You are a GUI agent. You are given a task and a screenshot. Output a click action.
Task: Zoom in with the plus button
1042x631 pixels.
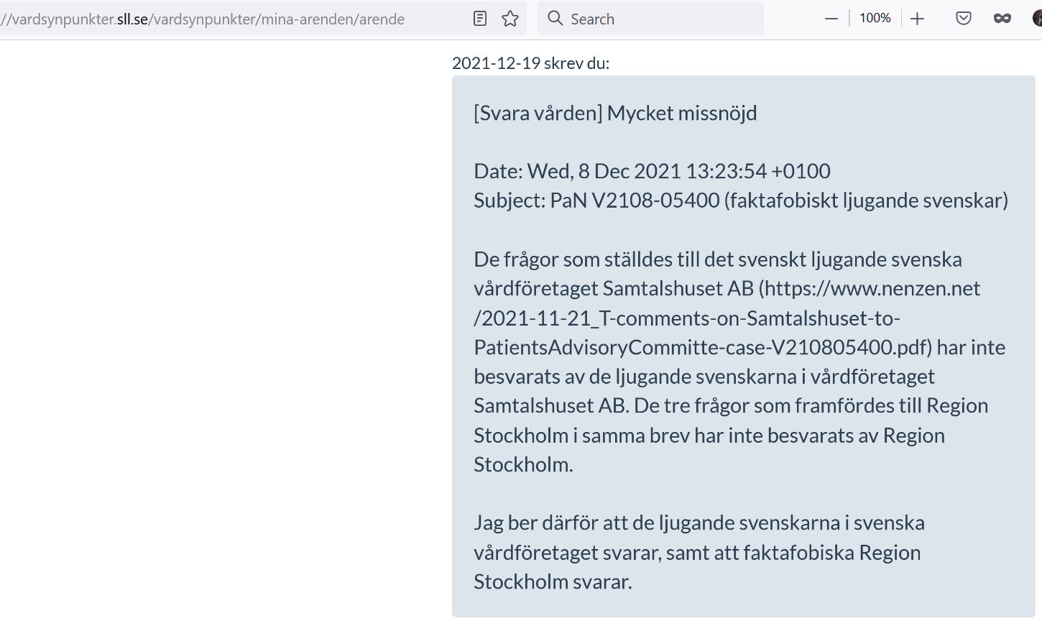917,19
